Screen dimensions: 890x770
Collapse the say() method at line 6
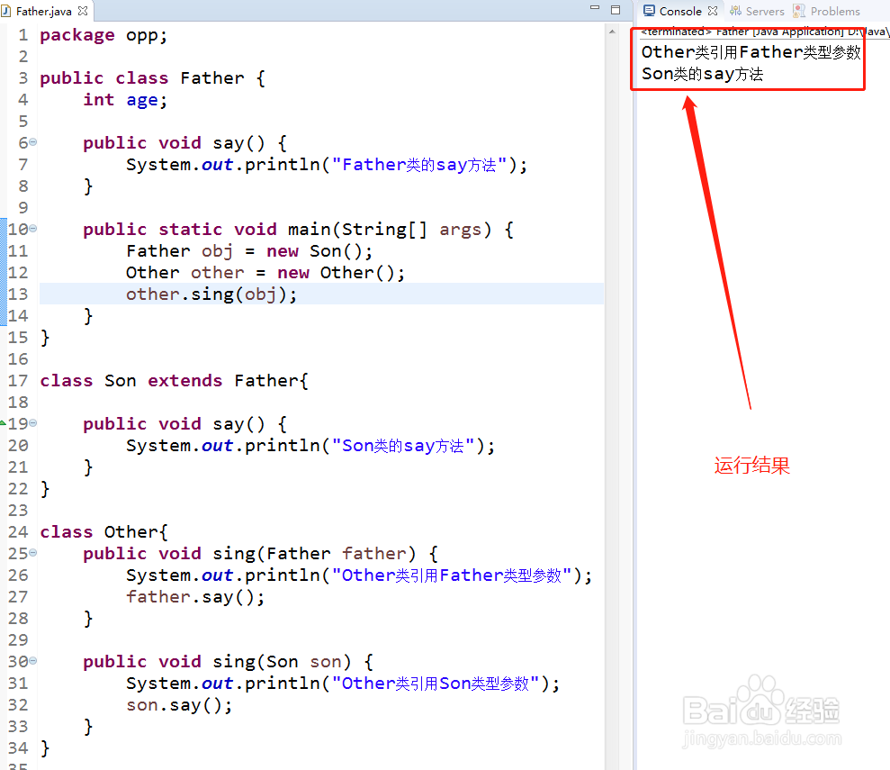point(33,142)
